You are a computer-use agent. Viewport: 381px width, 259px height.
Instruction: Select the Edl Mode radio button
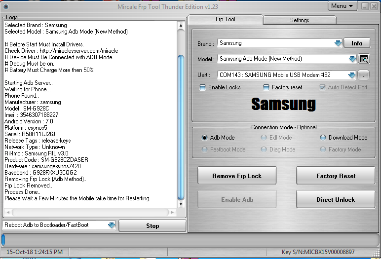(x=264, y=138)
